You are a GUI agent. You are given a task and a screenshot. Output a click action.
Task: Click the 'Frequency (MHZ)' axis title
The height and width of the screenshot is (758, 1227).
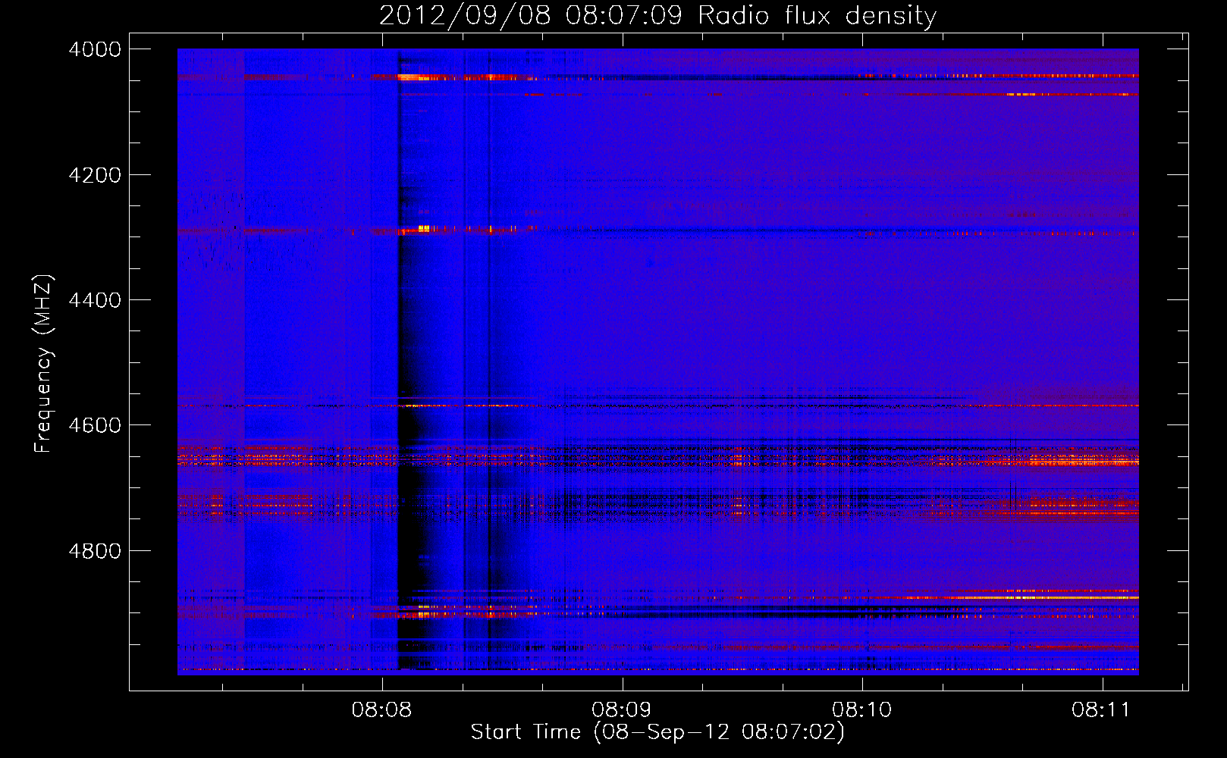[43, 364]
